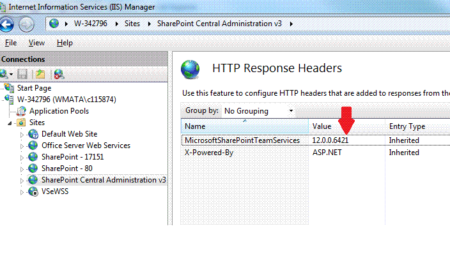Expand the SharePoint - 17151 node
450x254 pixels.
click(22, 158)
